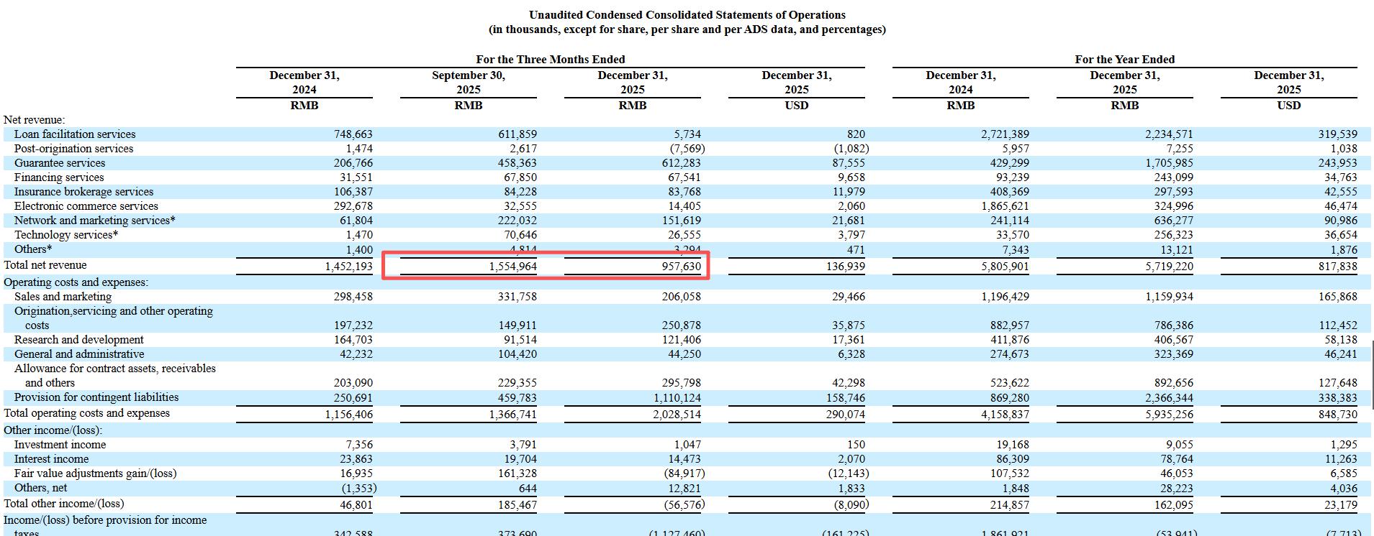Click the 'Total net revenue' row label
Screen dimensions: 1374x536
coord(45,265)
